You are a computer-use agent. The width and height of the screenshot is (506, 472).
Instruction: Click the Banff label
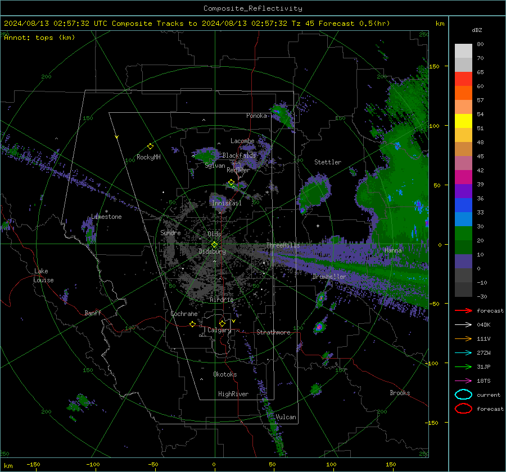[93, 313]
